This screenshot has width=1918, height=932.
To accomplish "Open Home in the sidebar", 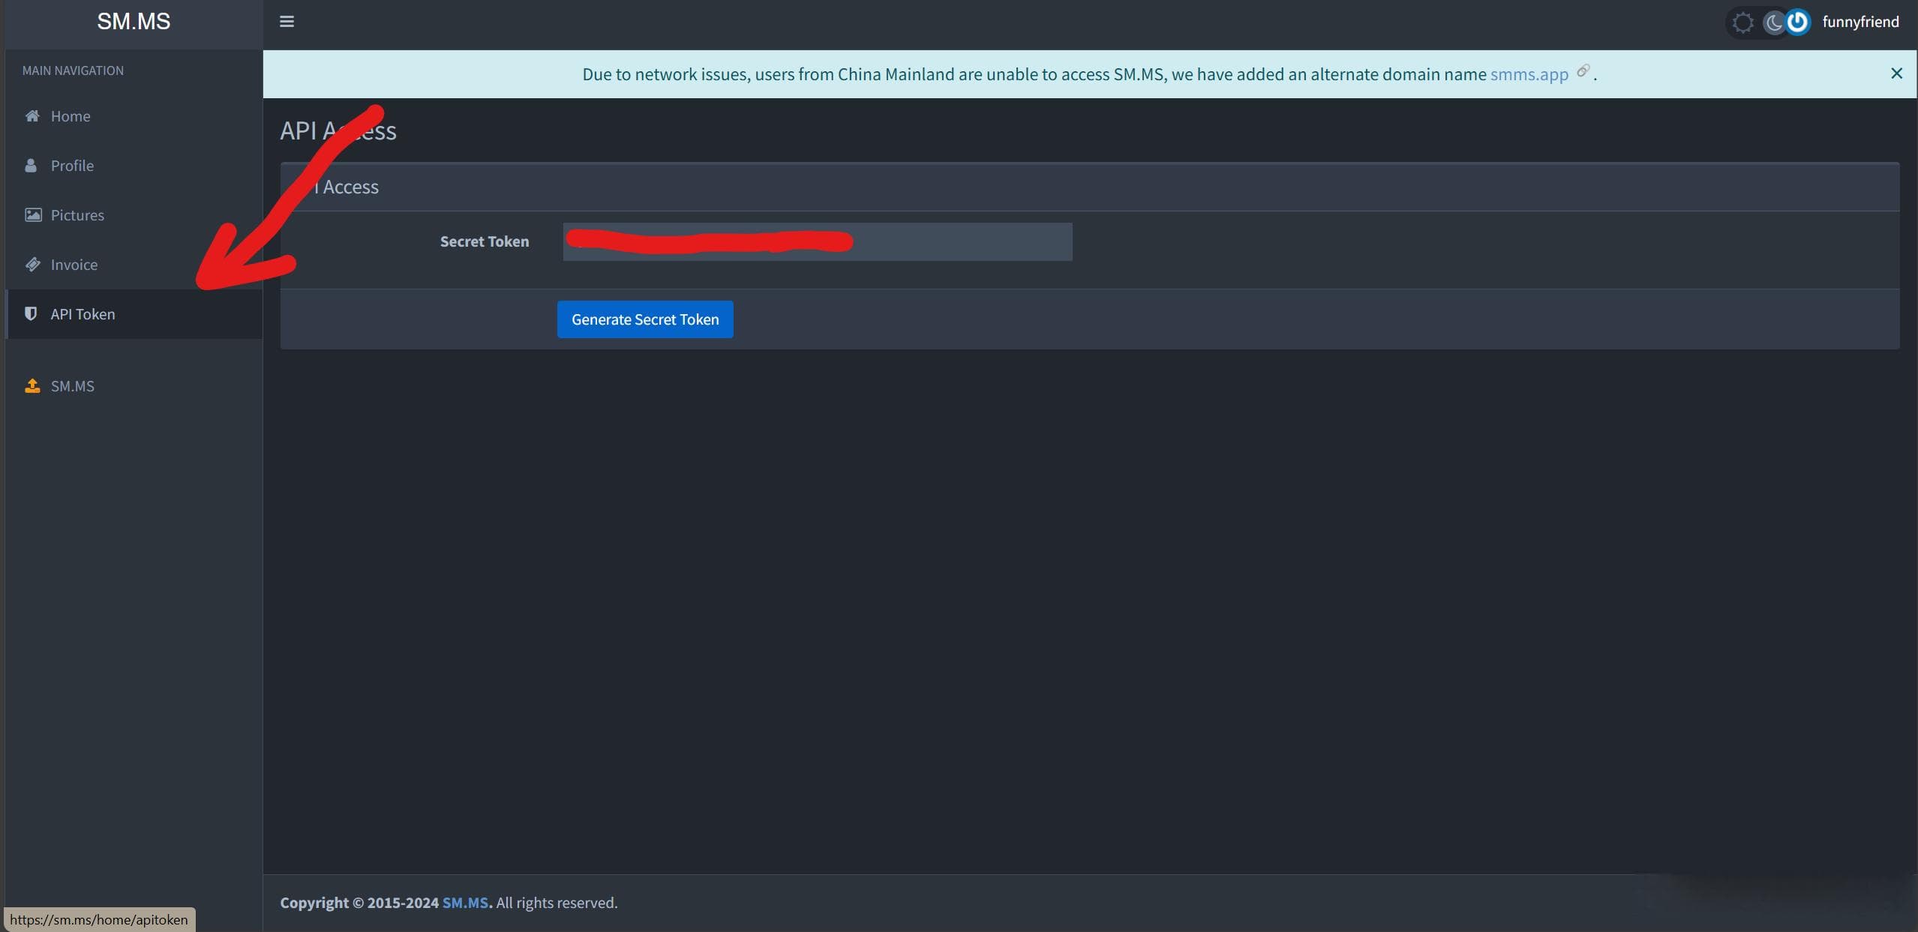I will click(134, 116).
